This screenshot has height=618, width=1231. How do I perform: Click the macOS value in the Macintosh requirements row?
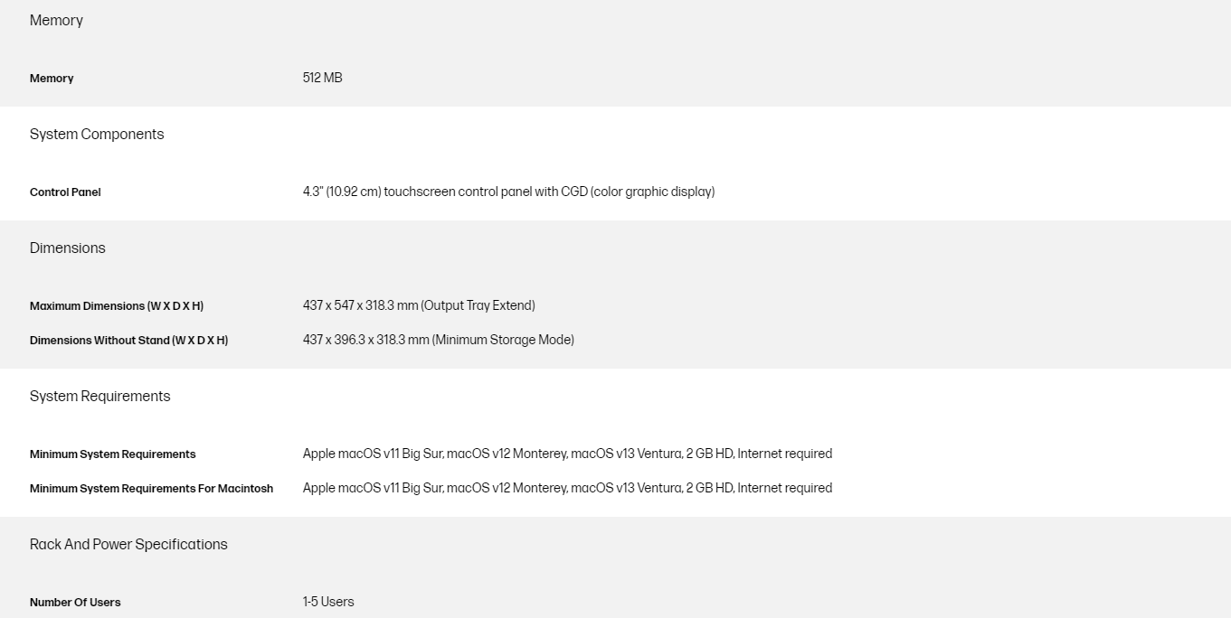click(567, 488)
